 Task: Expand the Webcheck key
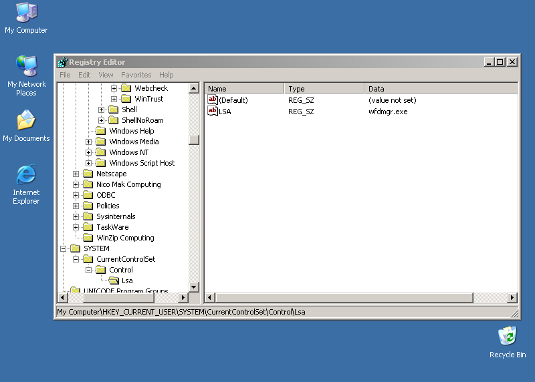click(x=114, y=88)
